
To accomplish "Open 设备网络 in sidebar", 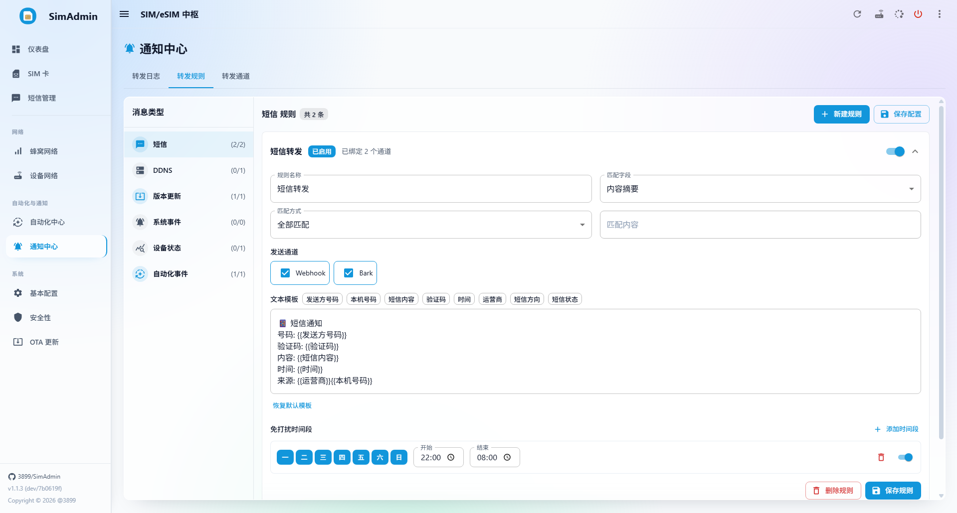I will point(55,176).
